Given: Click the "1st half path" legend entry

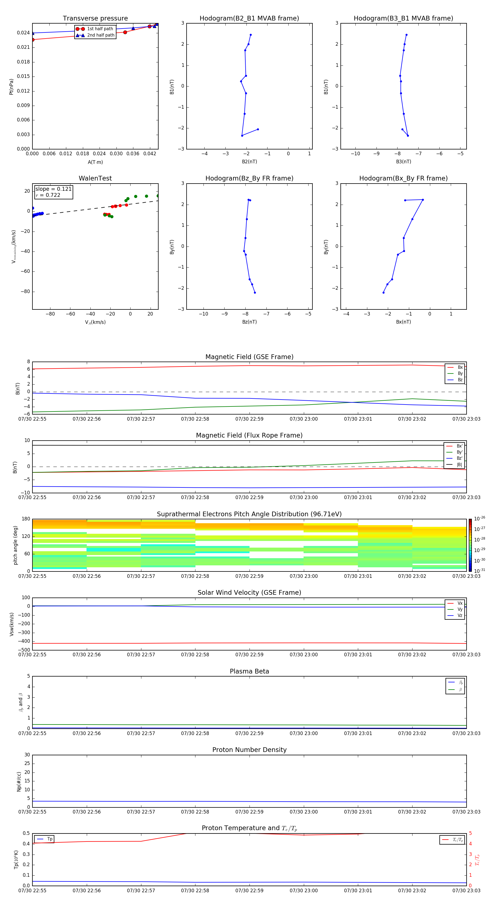Looking at the screenshot, I should tap(95, 29).
